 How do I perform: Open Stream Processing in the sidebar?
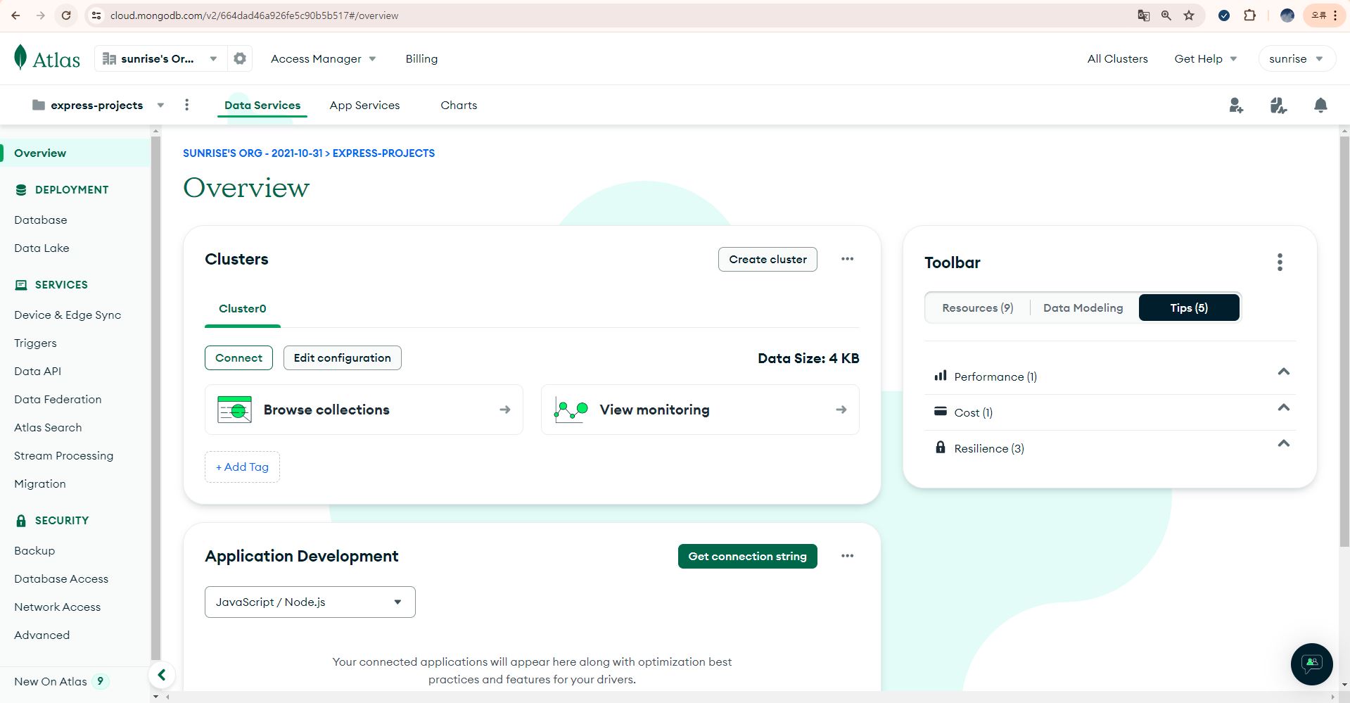[x=63, y=456]
